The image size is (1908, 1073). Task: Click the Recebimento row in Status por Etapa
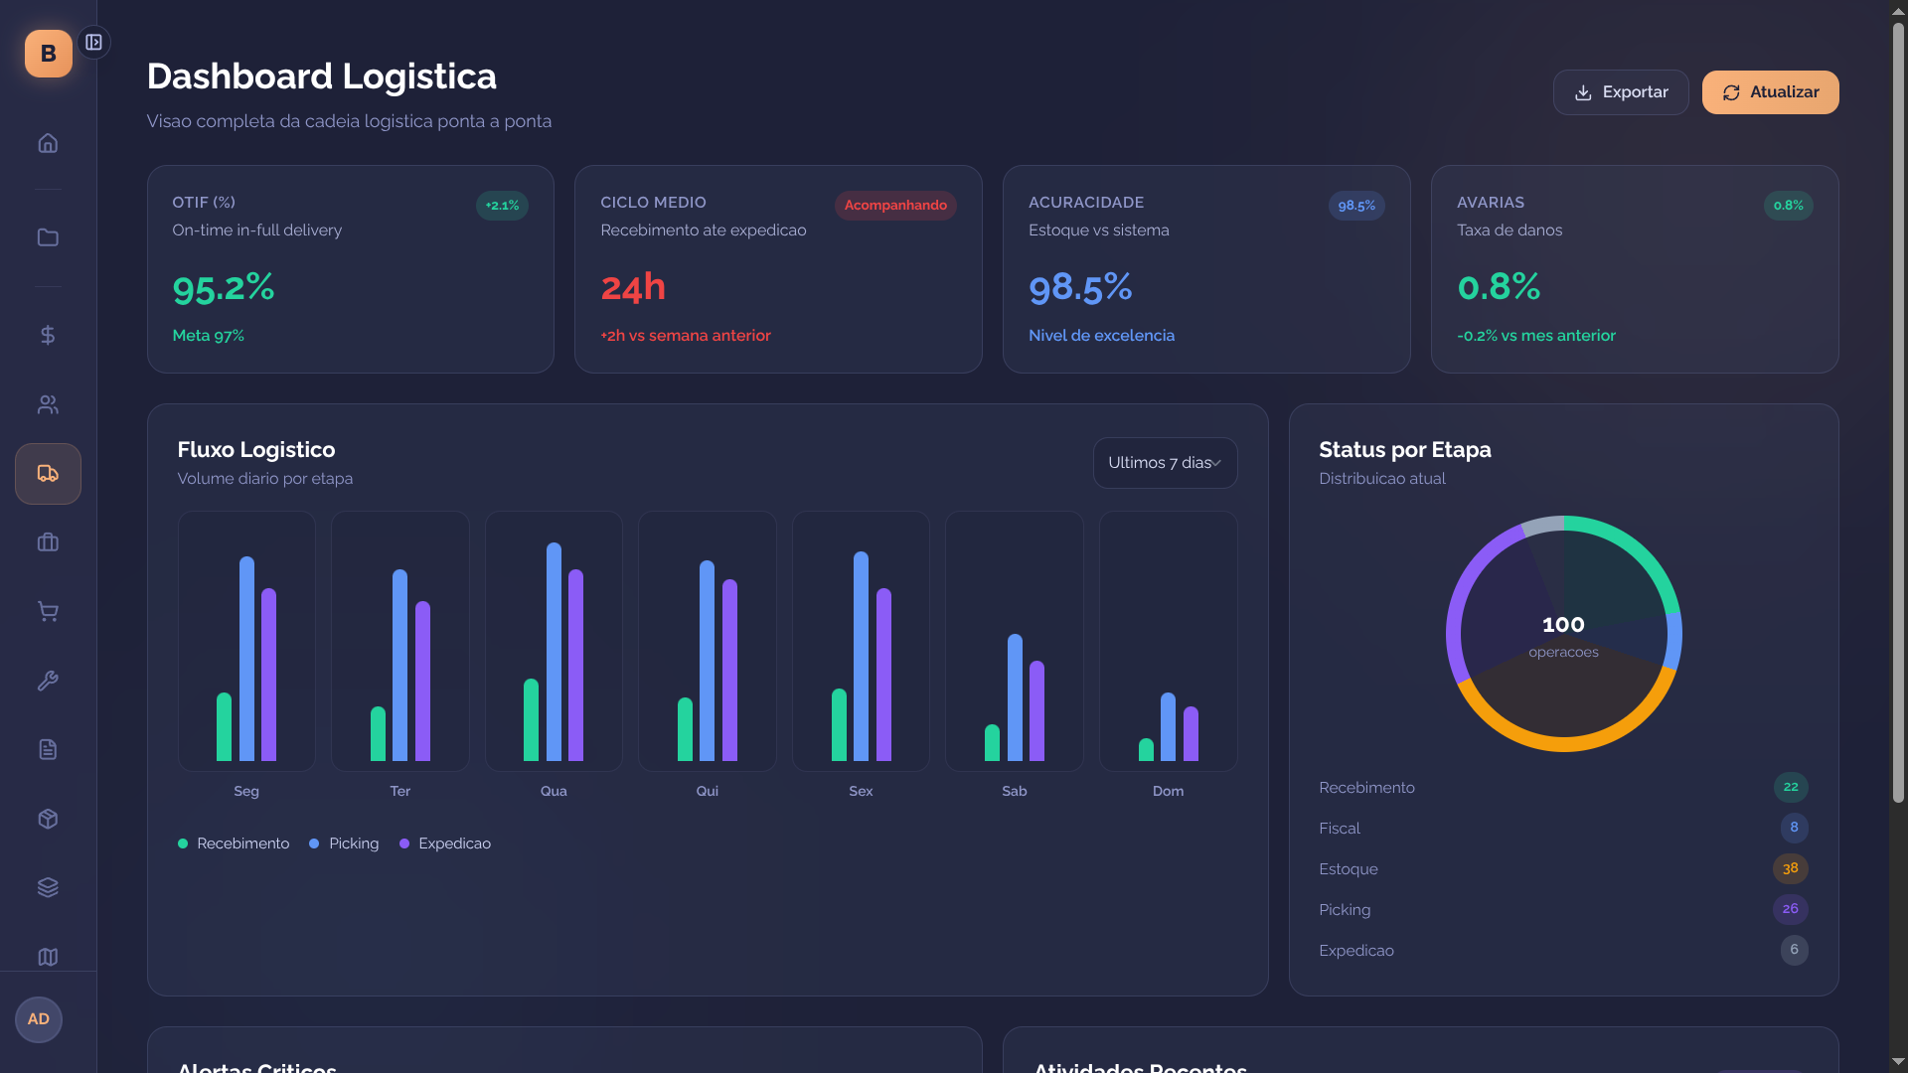(x=1563, y=788)
